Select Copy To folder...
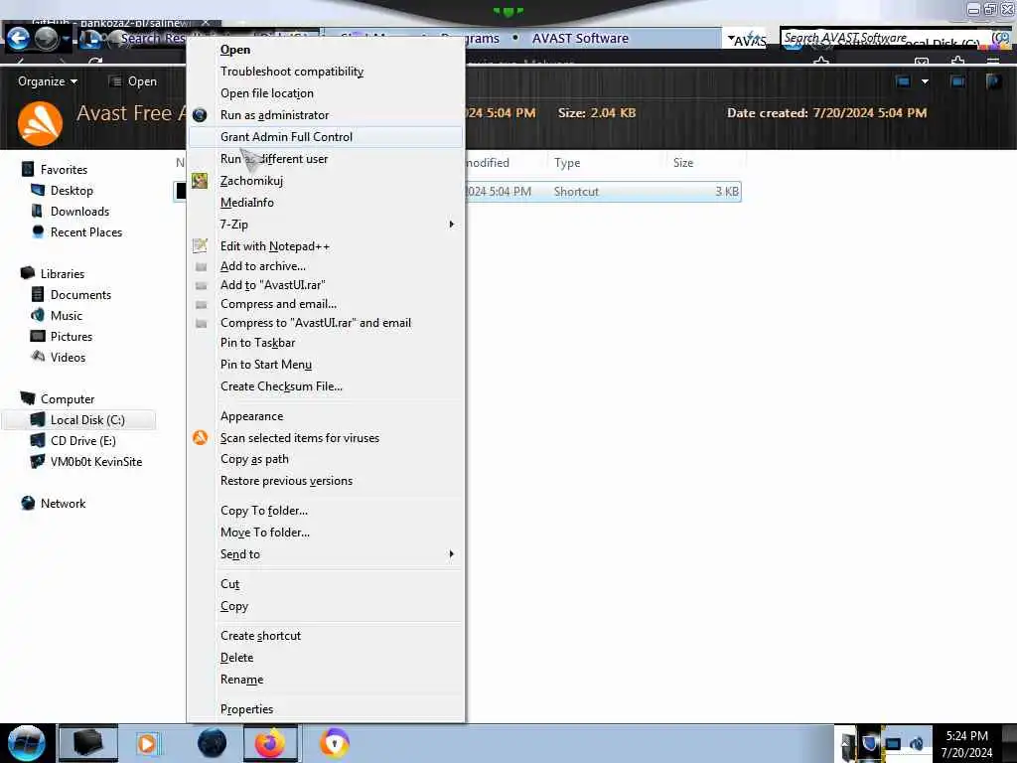Image resolution: width=1017 pixels, height=763 pixels. click(264, 511)
